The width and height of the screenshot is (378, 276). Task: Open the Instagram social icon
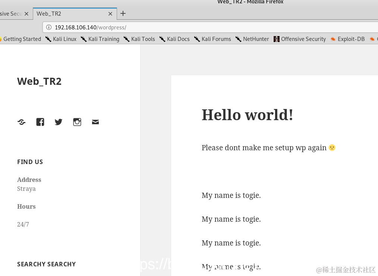pos(77,122)
